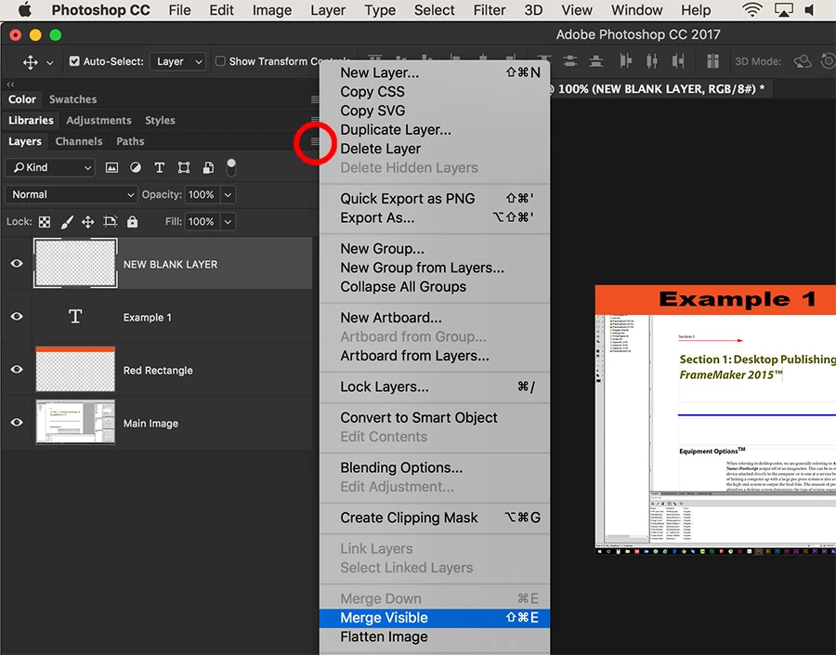Click the 3D rotate mode icon
The height and width of the screenshot is (655, 836).
803,61
